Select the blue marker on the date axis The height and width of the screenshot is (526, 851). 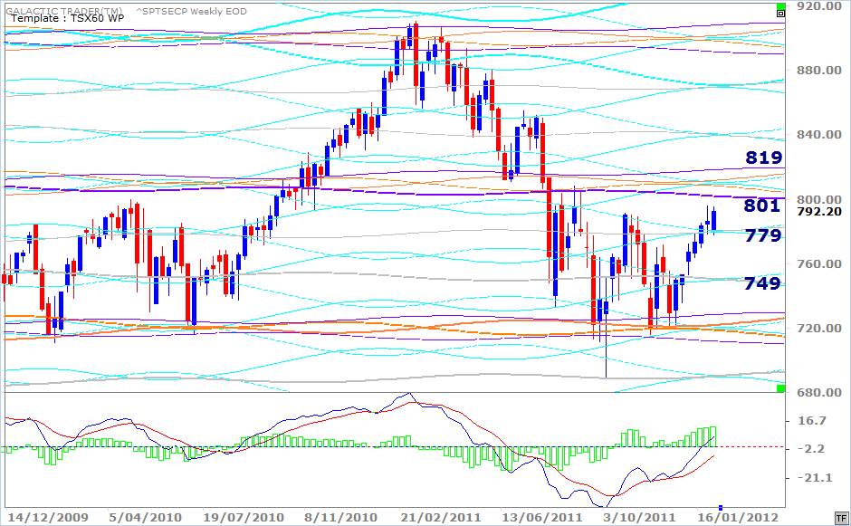click(x=721, y=508)
